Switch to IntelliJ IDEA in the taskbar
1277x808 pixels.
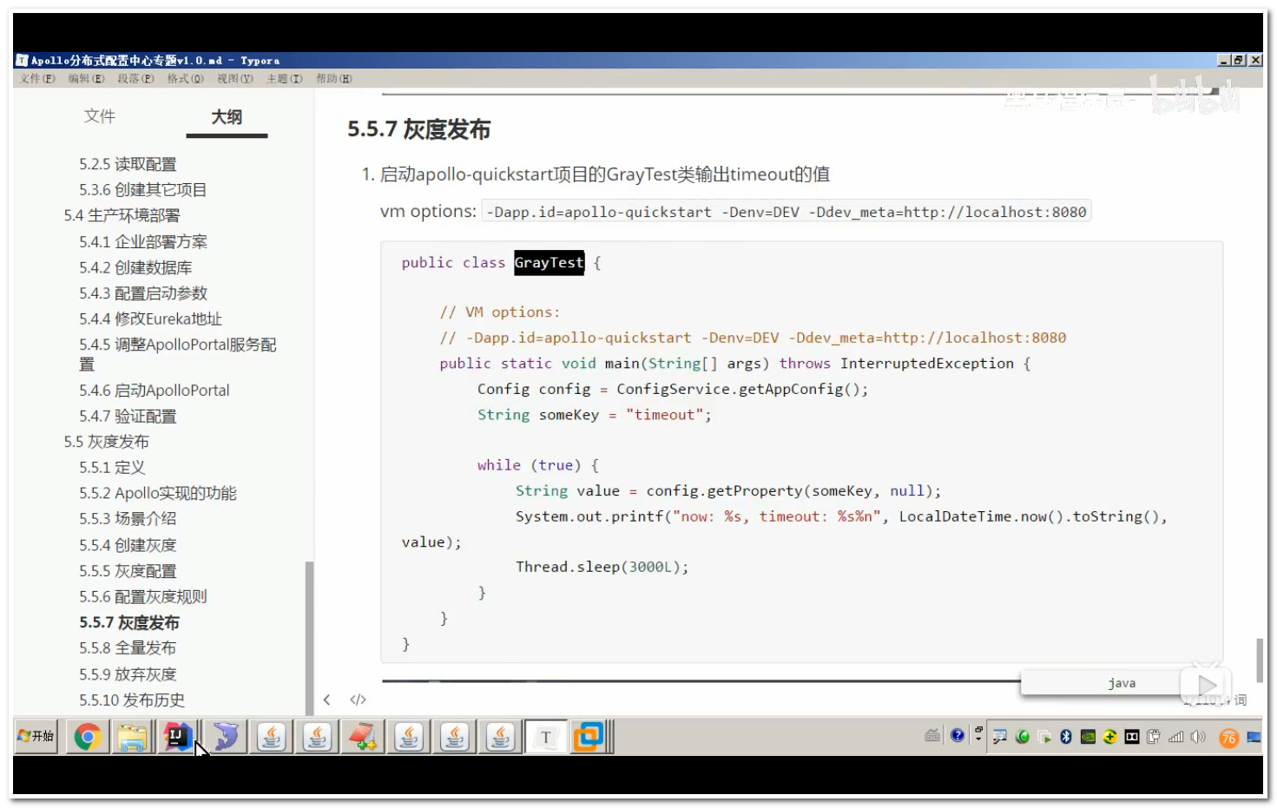[178, 737]
